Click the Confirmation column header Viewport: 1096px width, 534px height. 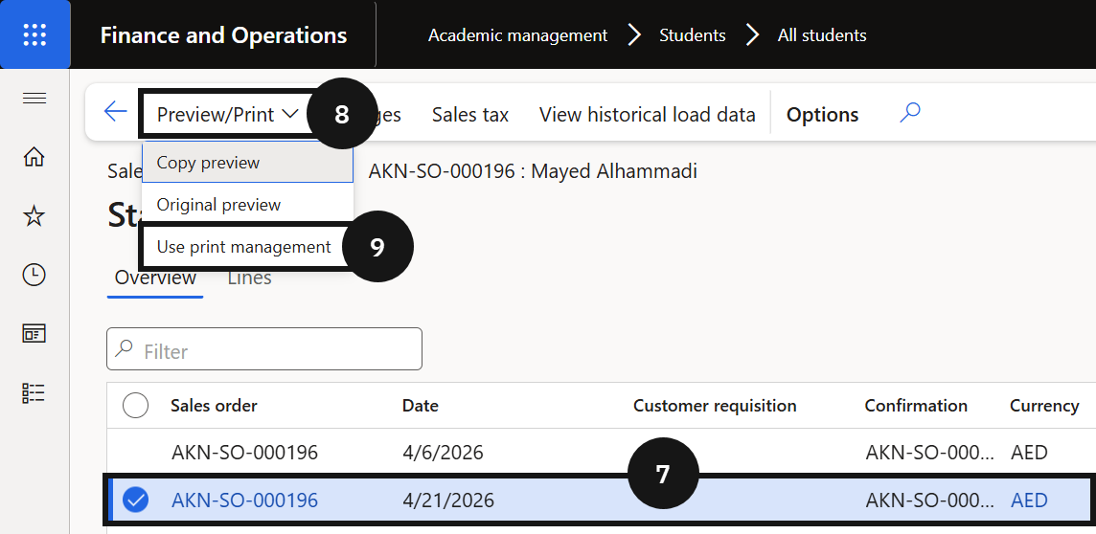click(916, 406)
